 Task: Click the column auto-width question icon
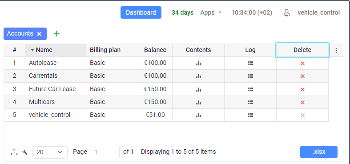point(14,152)
